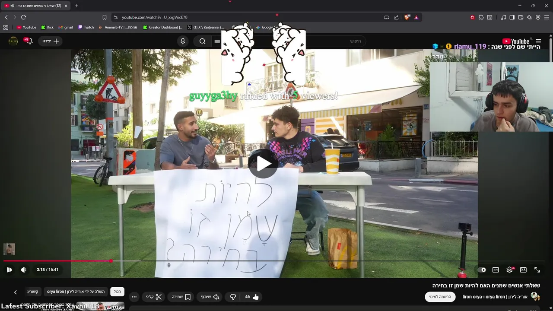This screenshot has height=311, width=553.
Task: Open the browser extensions puzzle icon
Action: pos(481,17)
